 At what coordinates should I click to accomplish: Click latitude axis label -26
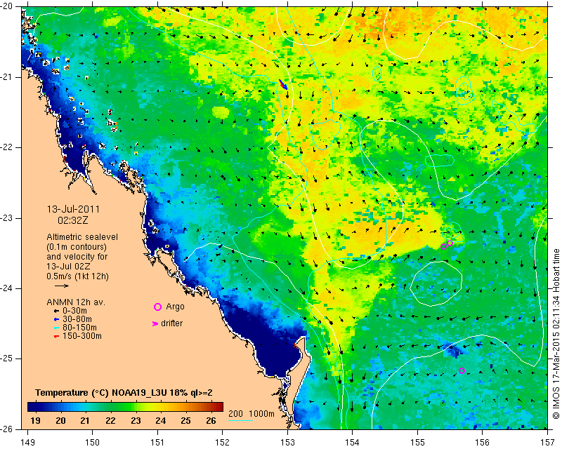[x=6, y=429]
